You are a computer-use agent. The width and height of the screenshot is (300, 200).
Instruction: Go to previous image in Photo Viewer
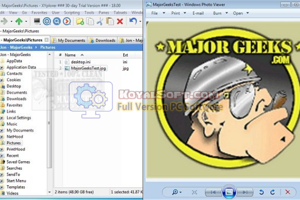coord(213,192)
